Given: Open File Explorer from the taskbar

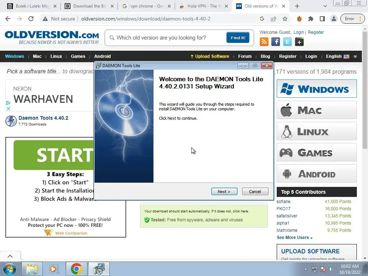Looking at the screenshot, I should pos(32,269).
